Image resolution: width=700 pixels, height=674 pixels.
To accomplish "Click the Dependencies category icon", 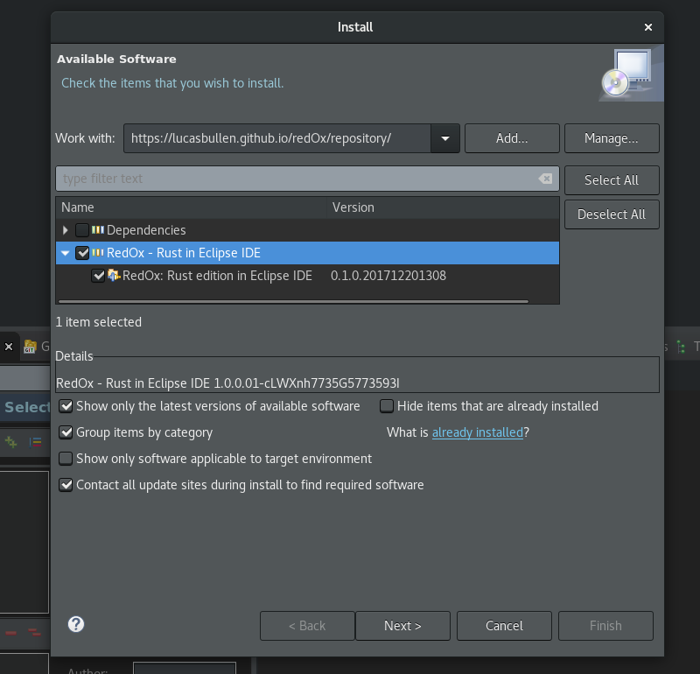I will (98, 230).
